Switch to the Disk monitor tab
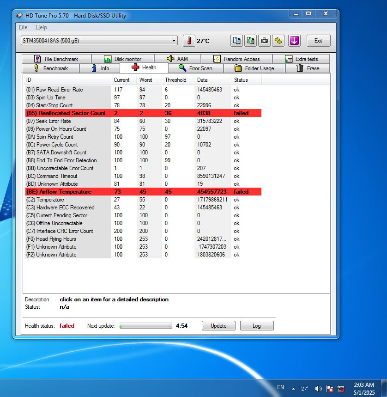Viewport: 387px width, 397px height. (123, 59)
